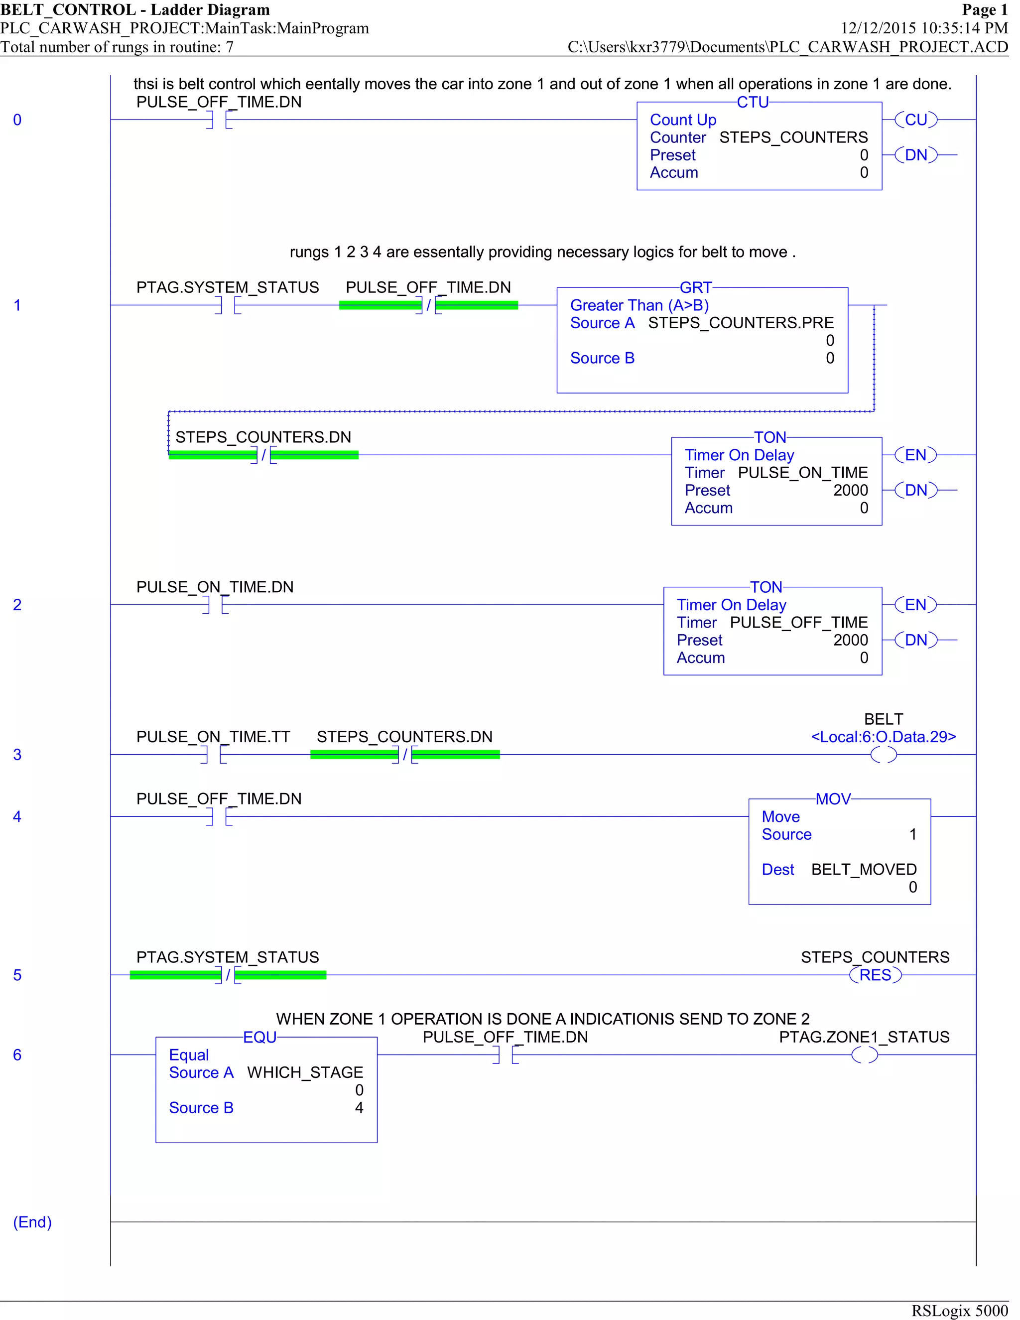Select the PULSE_OFF_TIME.DN contact on rung 0

(x=219, y=120)
